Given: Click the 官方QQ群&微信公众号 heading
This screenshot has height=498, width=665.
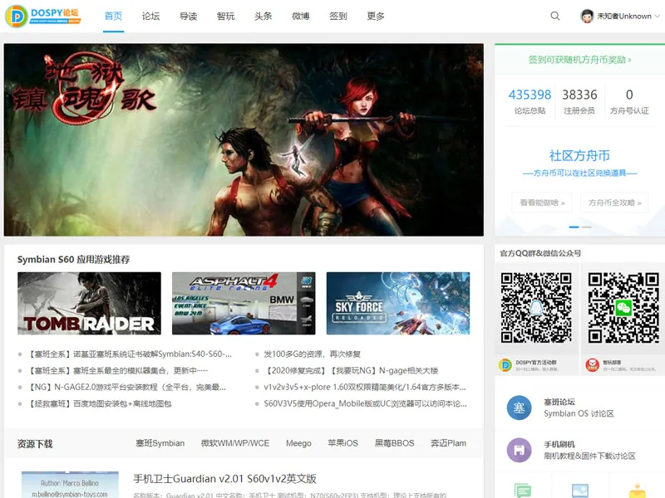Looking at the screenshot, I should [x=540, y=253].
